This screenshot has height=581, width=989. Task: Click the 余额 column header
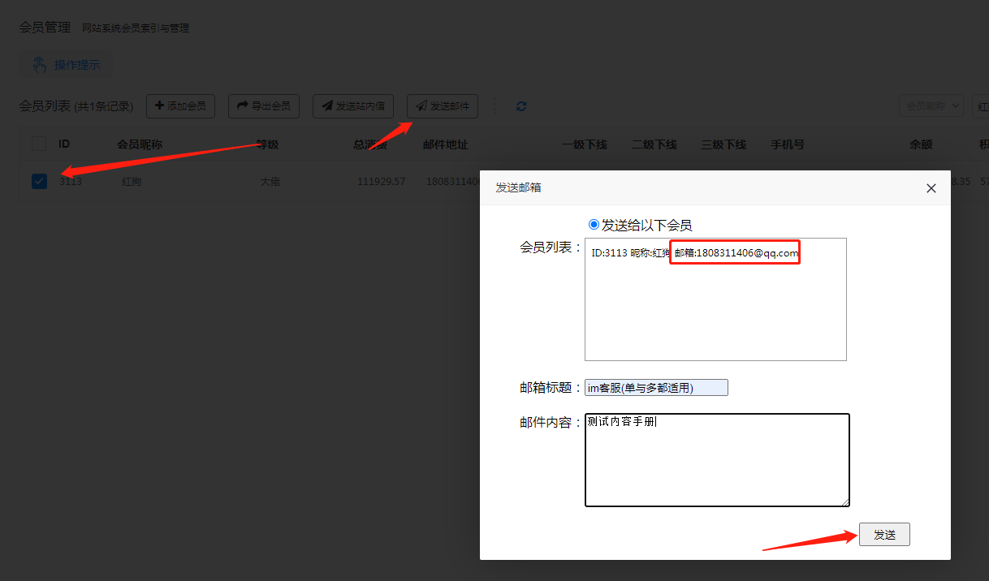[x=921, y=144]
